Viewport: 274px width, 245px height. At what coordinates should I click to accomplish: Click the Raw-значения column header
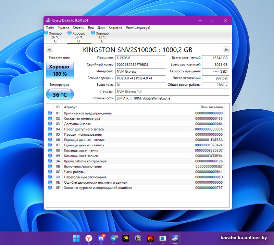pos(204,107)
